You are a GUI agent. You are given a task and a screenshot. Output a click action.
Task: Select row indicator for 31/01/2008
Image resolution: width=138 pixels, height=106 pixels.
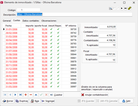coord(4,29)
